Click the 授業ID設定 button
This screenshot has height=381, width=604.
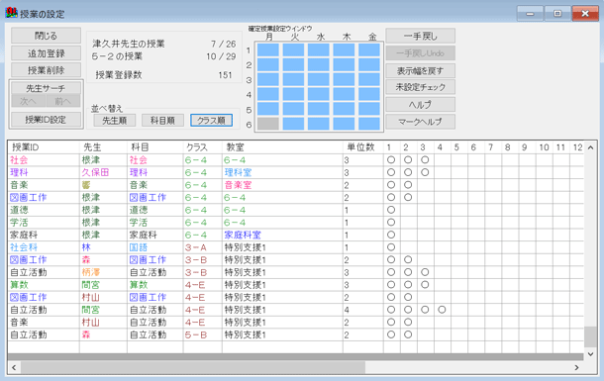(46, 120)
